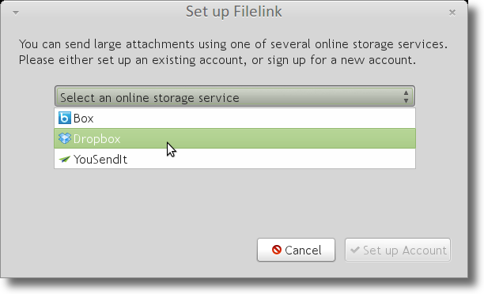Choose Box from the storage service list
This screenshot has width=484, height=294.
[235, 119]
